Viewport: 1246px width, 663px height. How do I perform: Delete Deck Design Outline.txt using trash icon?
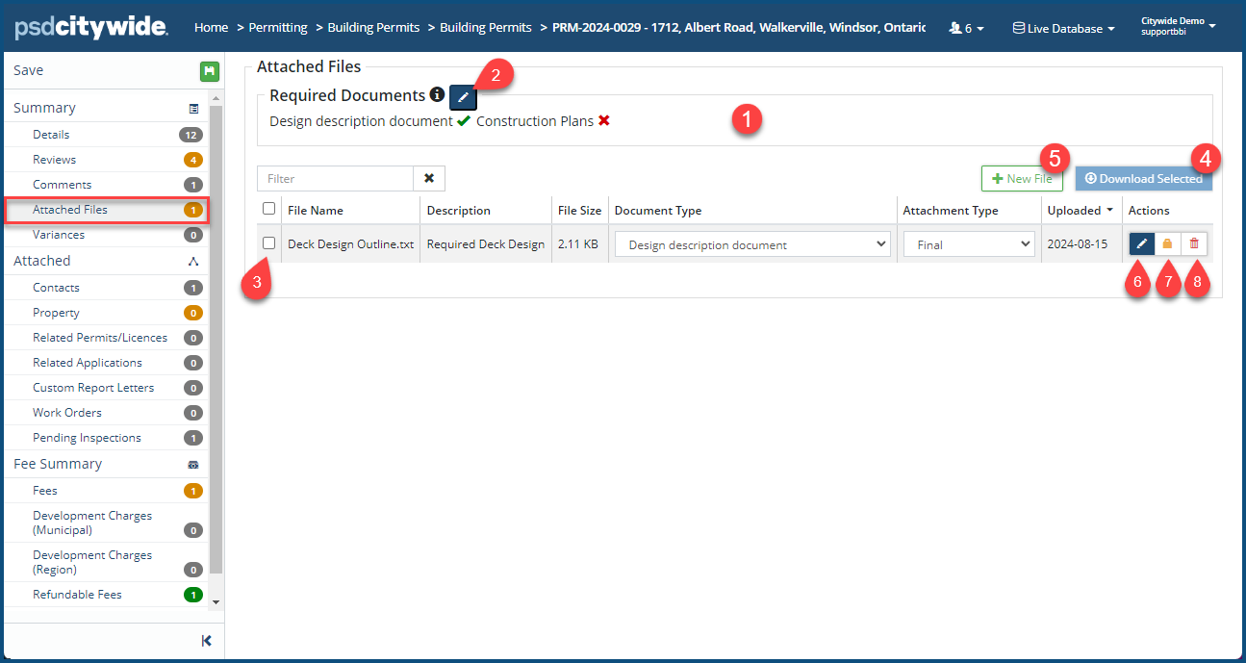[x=1194, y=244]
